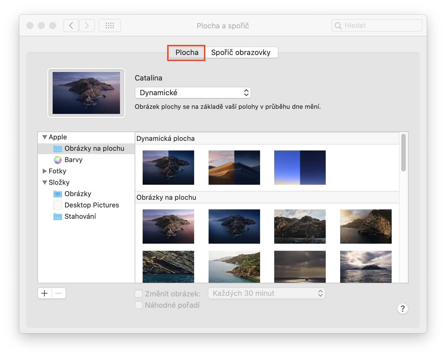Select the Mojave dune dynamic wallpaper
Screen dimensions: 446x357
[234, 167]
